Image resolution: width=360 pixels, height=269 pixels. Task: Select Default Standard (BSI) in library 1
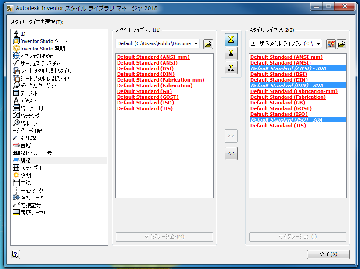coord(145,68)
